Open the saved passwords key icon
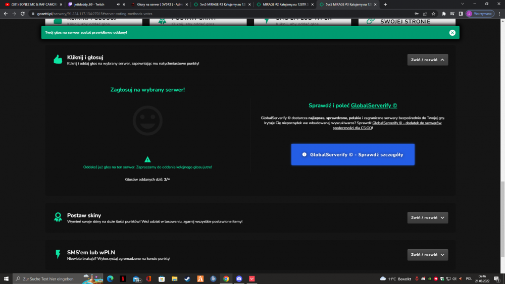This screenshot has height=284, width=505. pyautogui.click(x=417, y=14)
